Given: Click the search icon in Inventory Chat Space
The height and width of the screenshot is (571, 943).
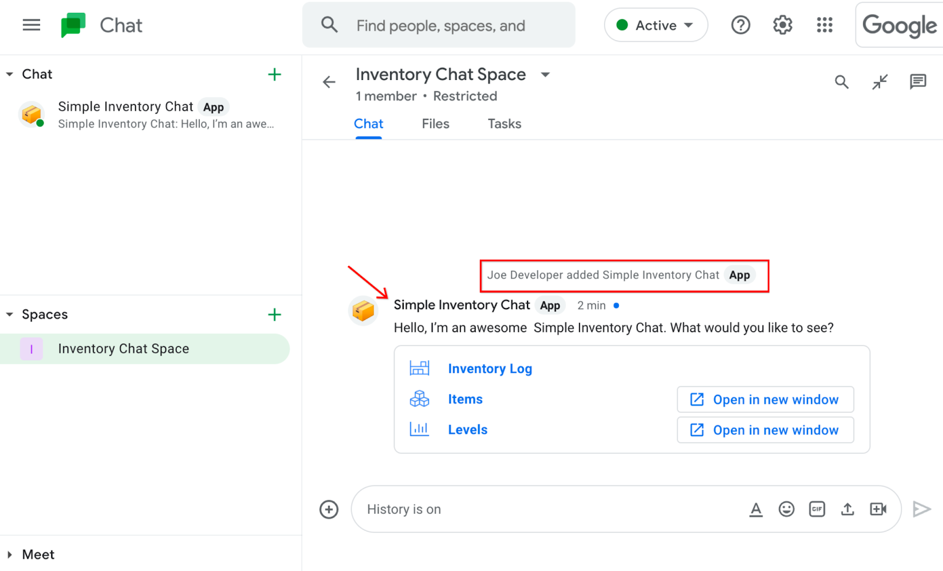Looking at the screenshot, I should coord(842,82).
